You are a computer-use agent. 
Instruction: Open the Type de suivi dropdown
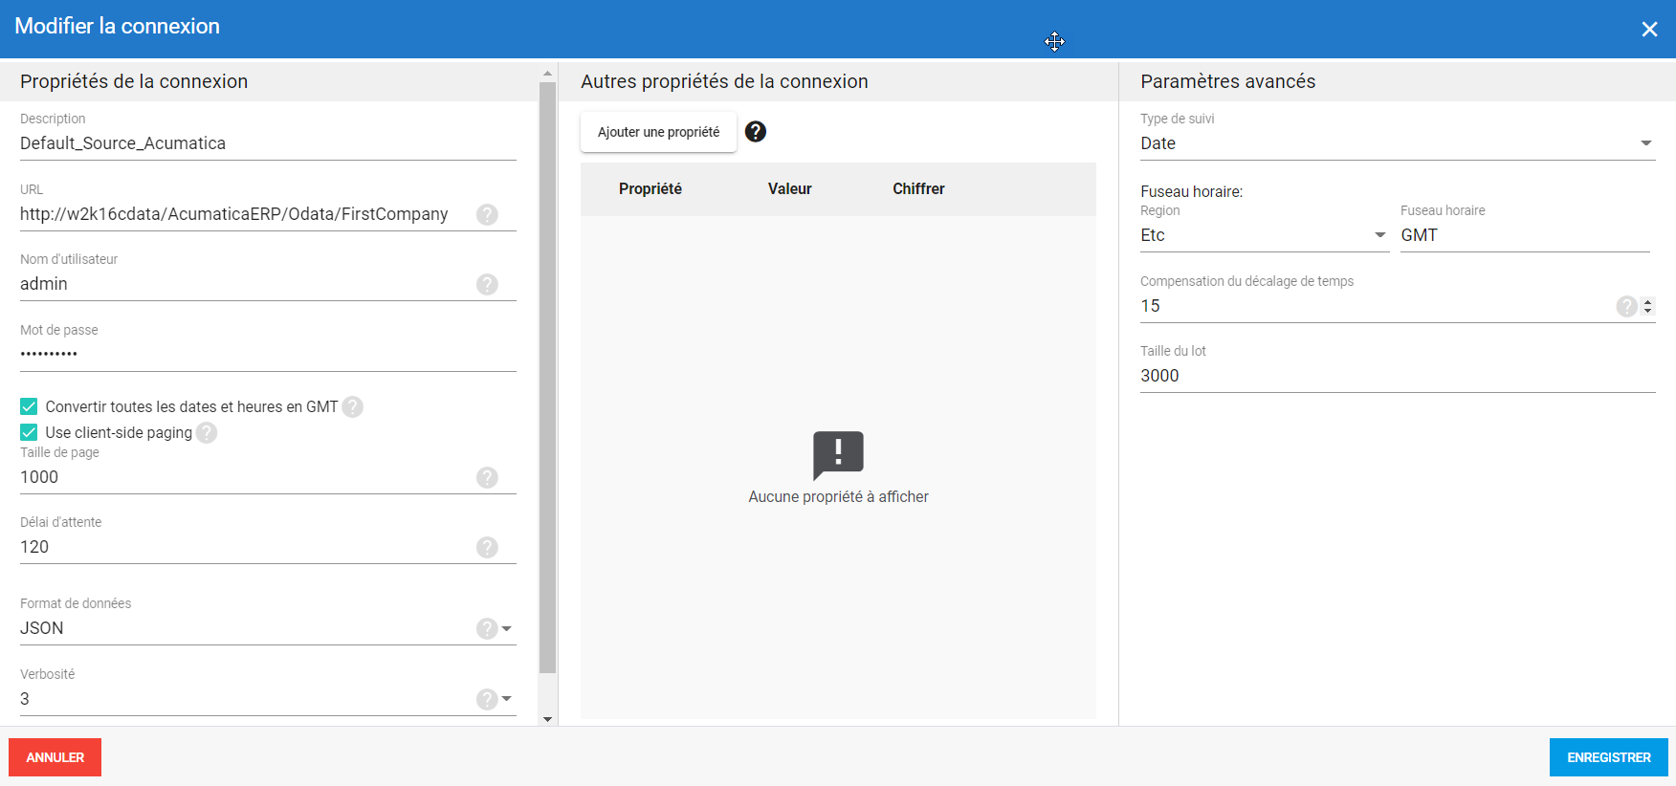(1646, 143)
